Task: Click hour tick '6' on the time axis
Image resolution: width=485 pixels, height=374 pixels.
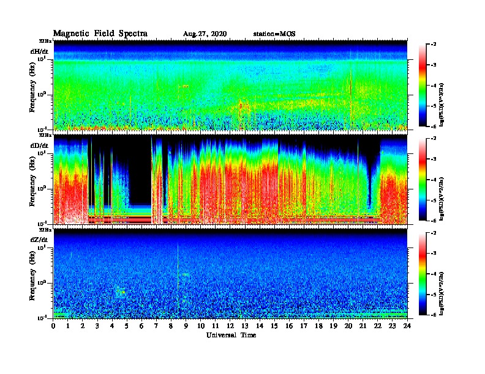Action: 141,326
